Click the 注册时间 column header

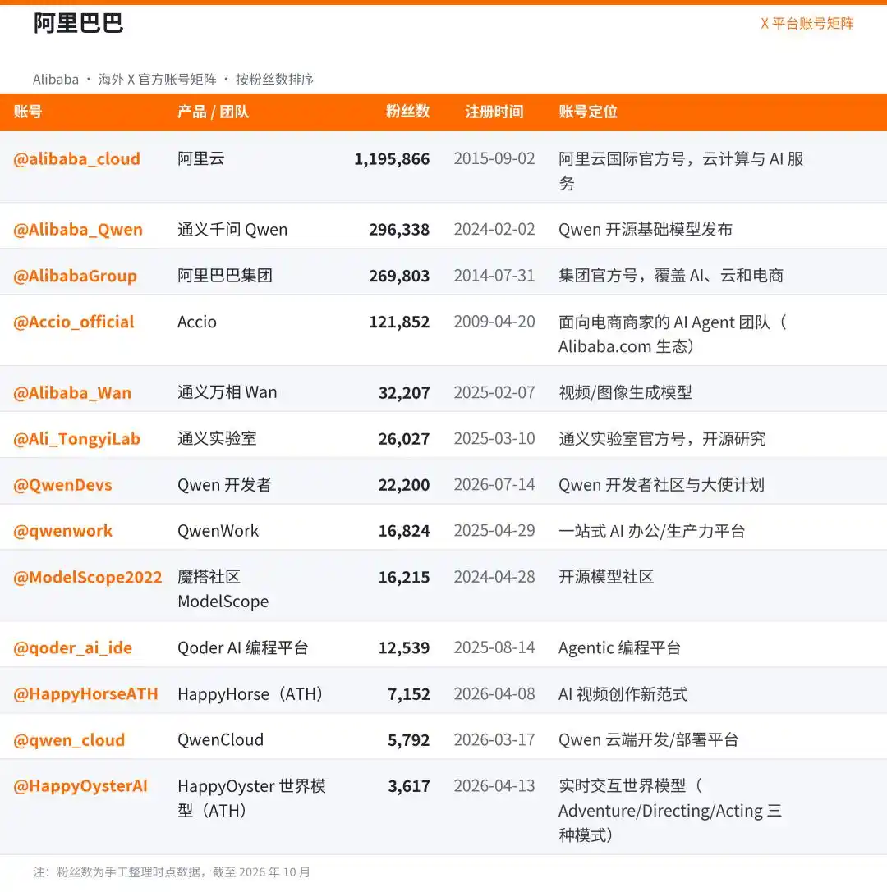(494, 112)
